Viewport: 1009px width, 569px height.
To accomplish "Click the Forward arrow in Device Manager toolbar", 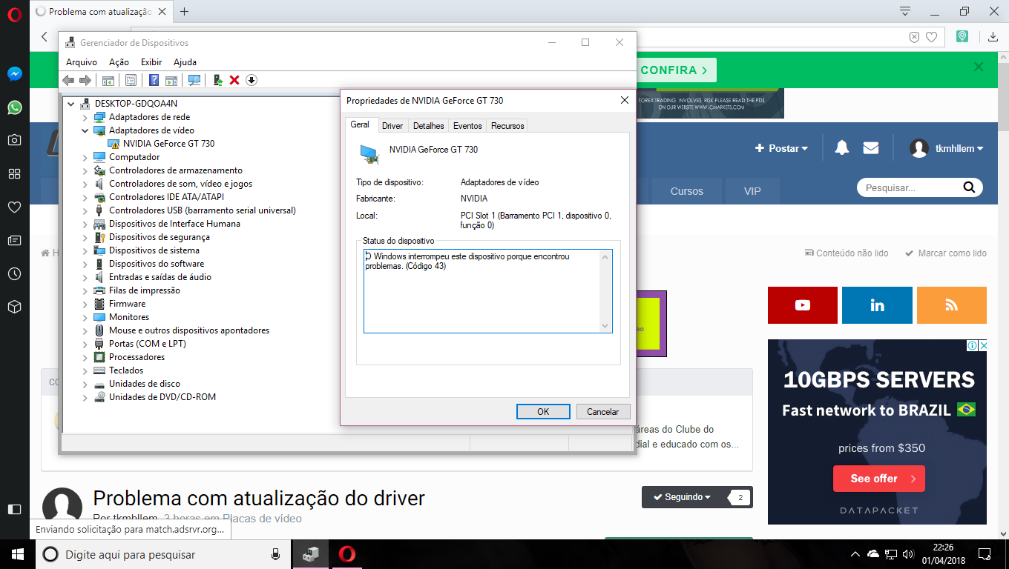I will pyautogui.click(x=85, y=80).
